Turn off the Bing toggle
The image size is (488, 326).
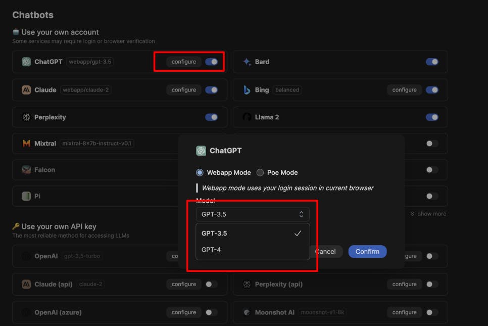click(432, 90)
